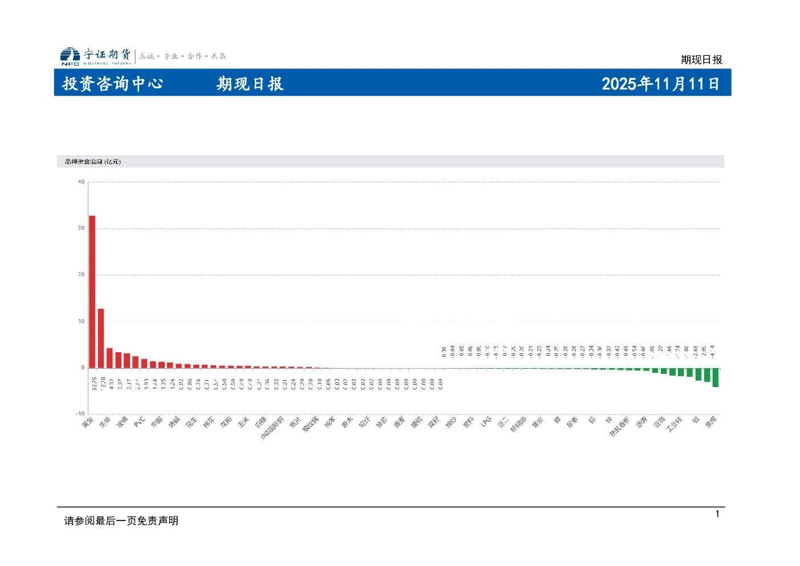800x566 pixels.
Task: Click the tallest red bar labeled 32.75
Action: [x=92, y=292]
